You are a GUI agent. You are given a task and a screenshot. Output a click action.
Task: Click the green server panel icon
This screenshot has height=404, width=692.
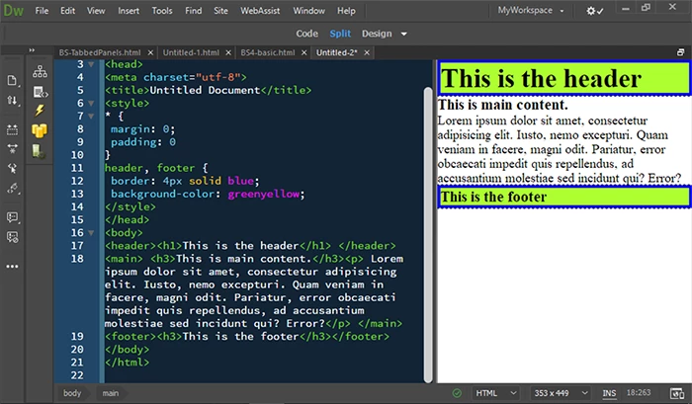pos(38,151)
